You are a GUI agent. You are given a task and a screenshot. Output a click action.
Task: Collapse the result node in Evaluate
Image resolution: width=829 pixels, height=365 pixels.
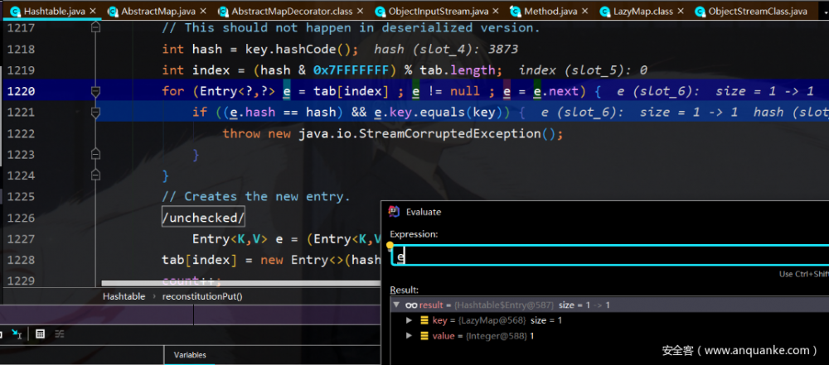(396, 305)
